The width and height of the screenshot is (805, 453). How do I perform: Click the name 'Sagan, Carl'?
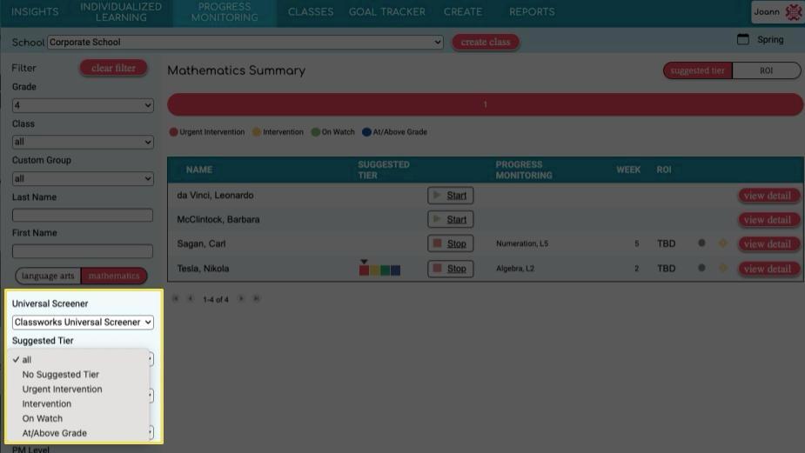201,243
